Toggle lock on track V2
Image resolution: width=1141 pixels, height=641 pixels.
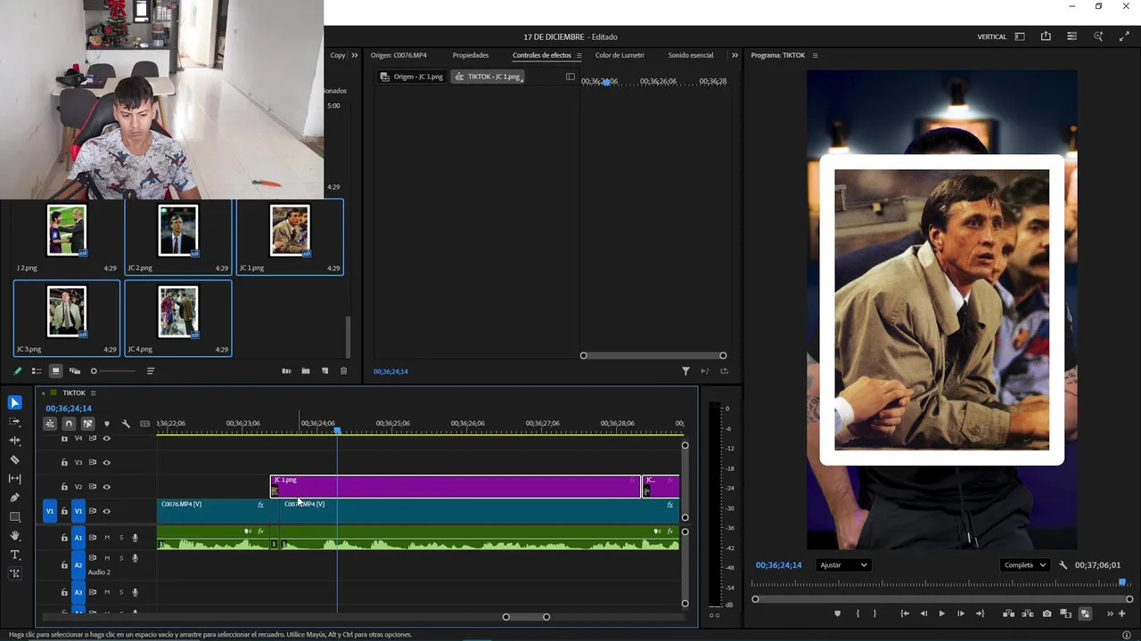point(64,487)
